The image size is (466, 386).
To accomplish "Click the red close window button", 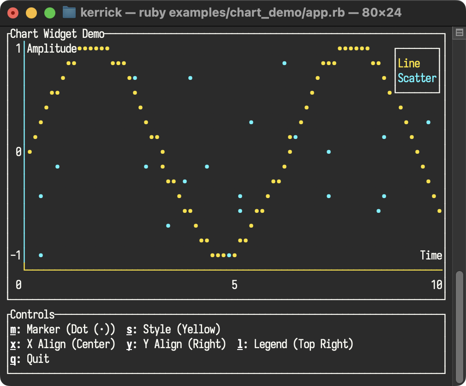I will click(13, 13).
